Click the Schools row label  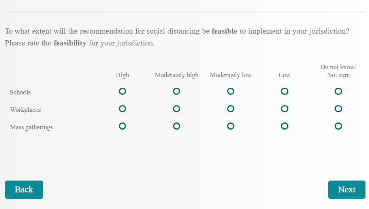coord(21,92)
